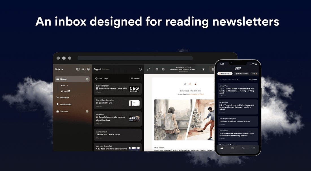Click the Meco logo in the sidebar
The height and width of the screenshot is (171, 311).
click(x=59, y=69)
